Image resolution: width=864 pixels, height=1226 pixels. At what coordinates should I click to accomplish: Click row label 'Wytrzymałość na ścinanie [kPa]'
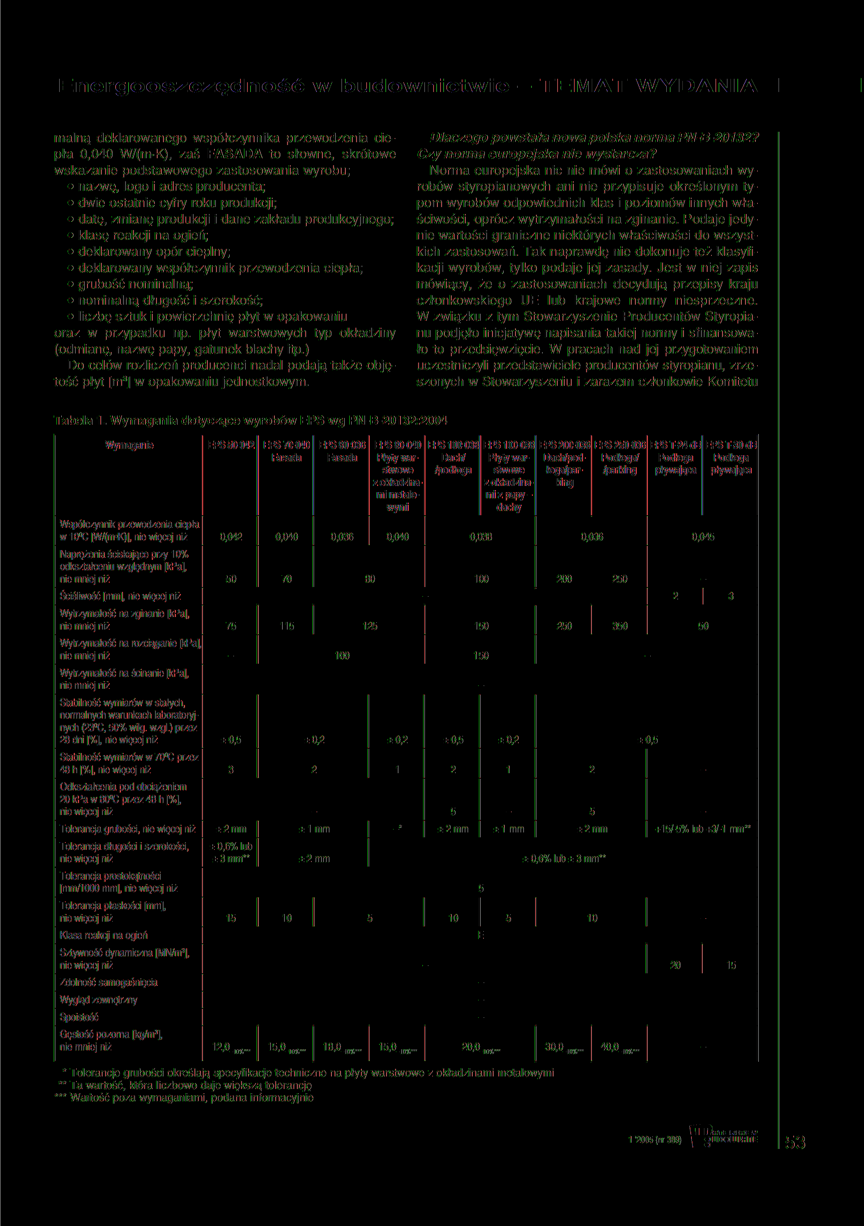point(124,673)
